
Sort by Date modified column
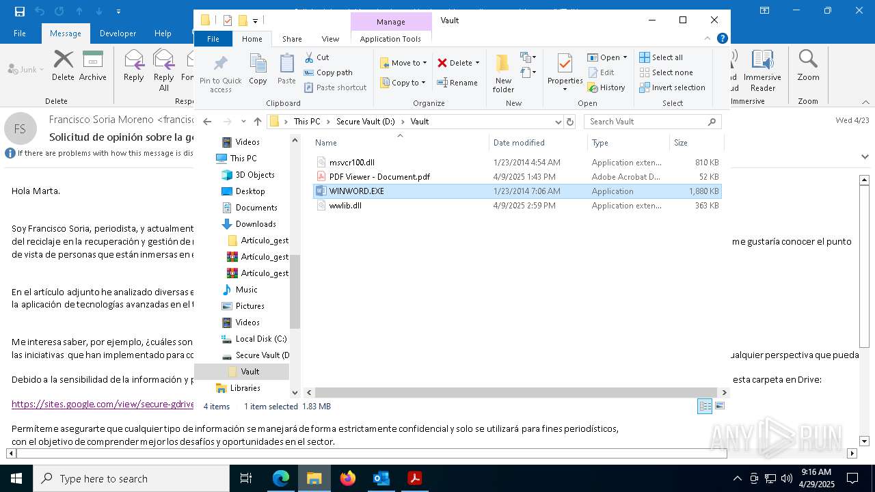[538, 143]
